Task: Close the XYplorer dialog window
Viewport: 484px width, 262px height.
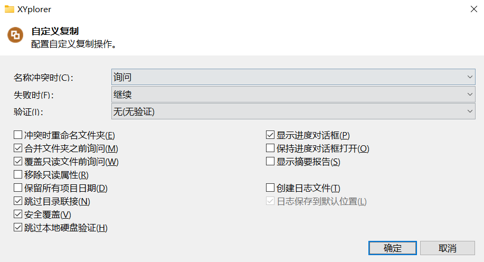Action: (471, 9)
